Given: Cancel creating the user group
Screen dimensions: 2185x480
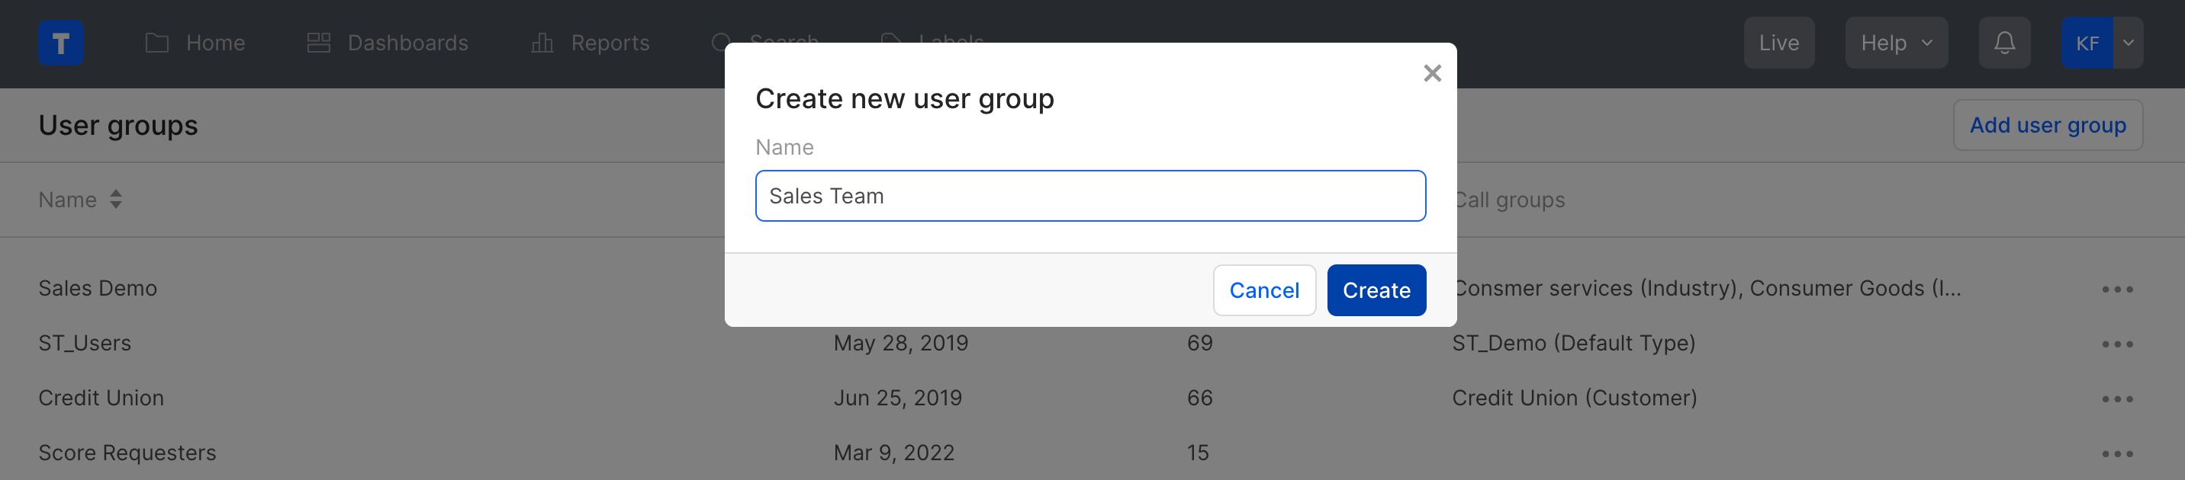Looking at the screenshot, I should [1265, 290].
